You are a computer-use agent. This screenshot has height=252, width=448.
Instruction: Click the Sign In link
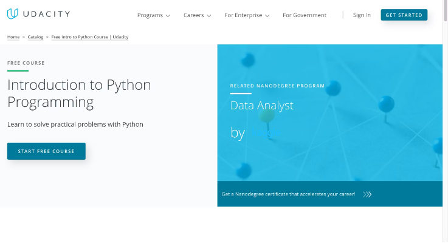362,15
